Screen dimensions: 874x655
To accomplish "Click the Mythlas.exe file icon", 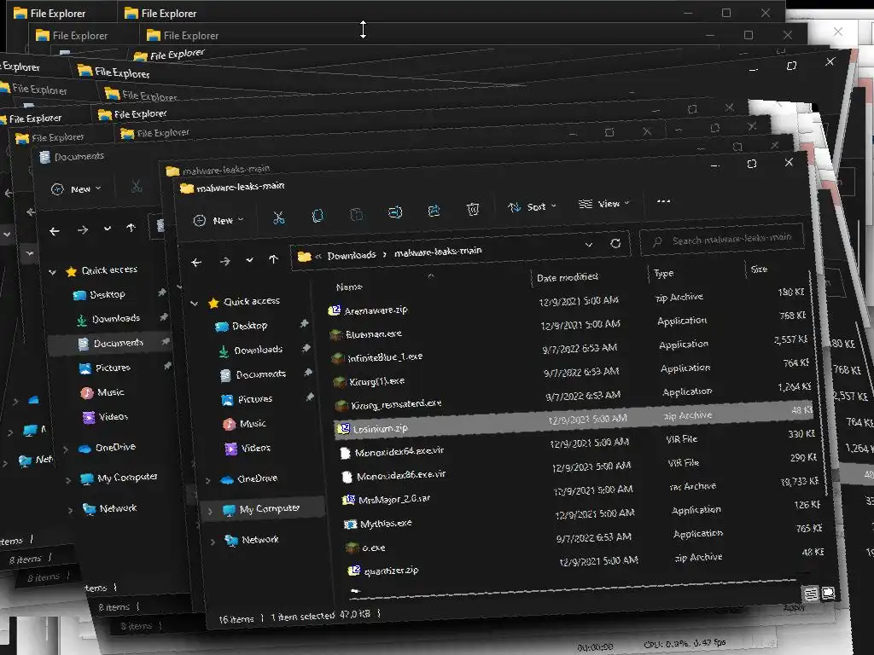I will tap(351, 525).
